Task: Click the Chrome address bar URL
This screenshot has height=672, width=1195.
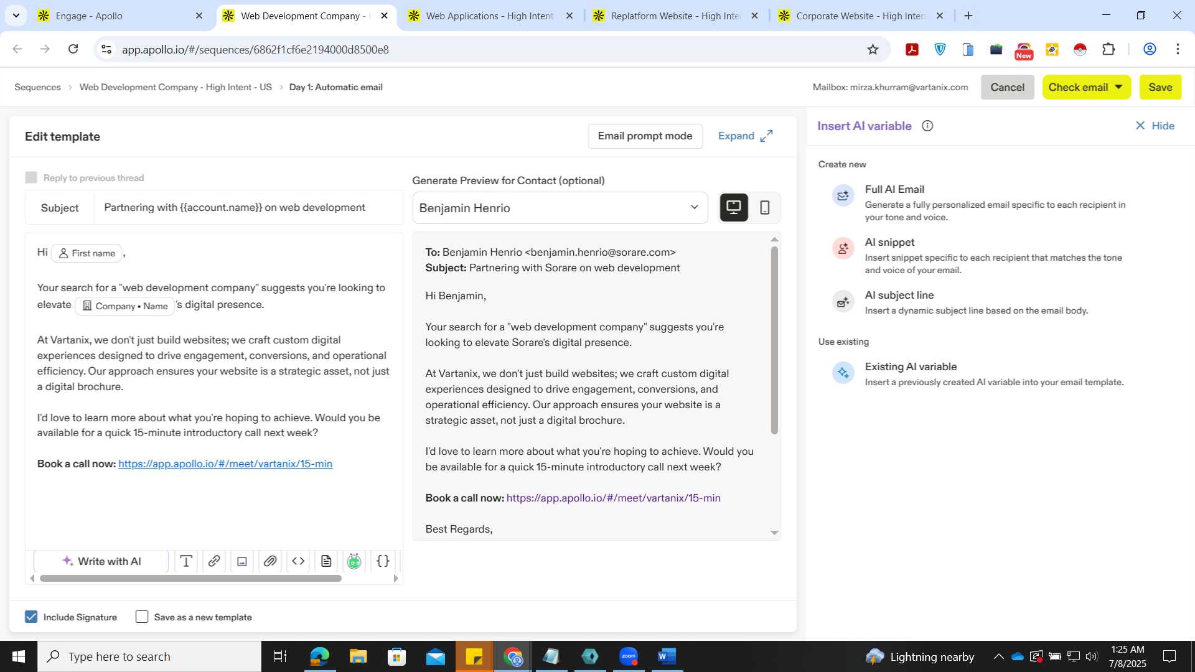Action: (x=255, y=50)
